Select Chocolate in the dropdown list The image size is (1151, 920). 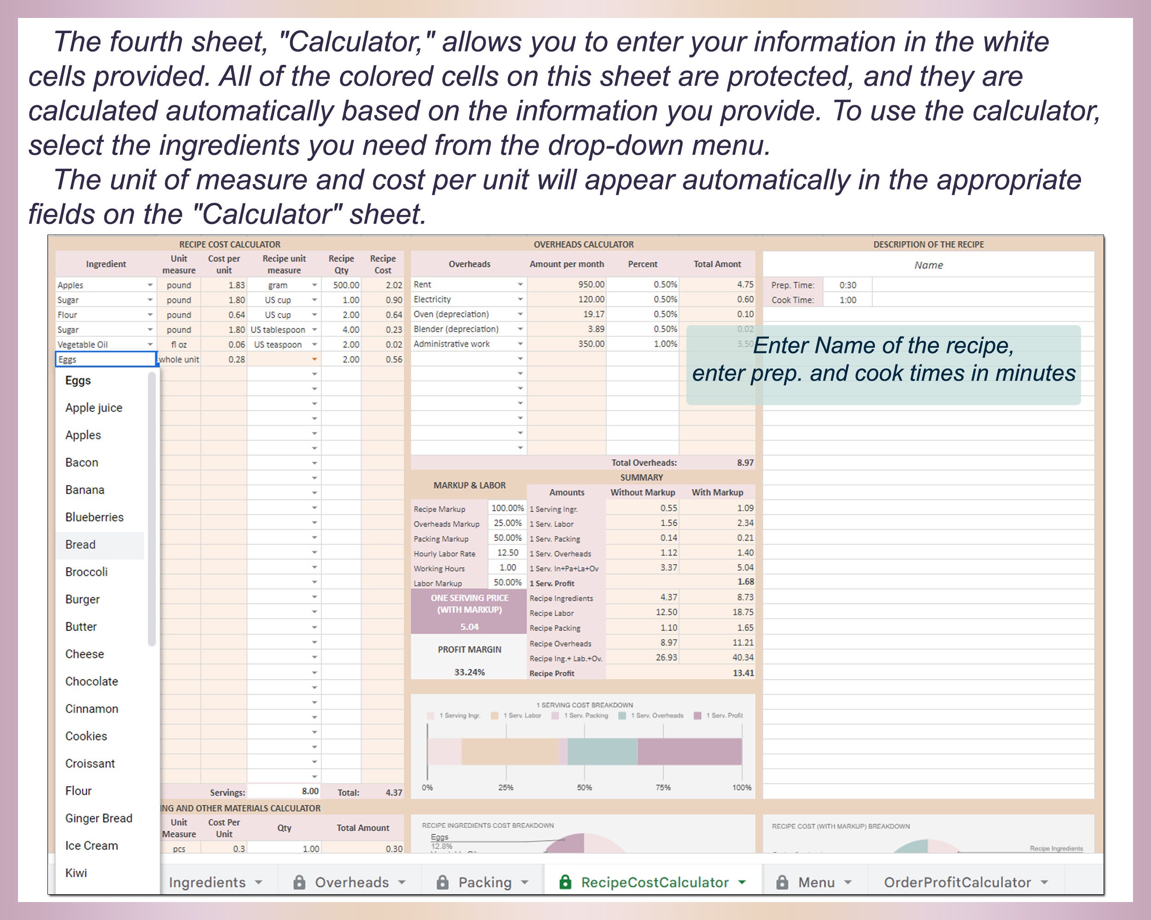tap(100, 682)
